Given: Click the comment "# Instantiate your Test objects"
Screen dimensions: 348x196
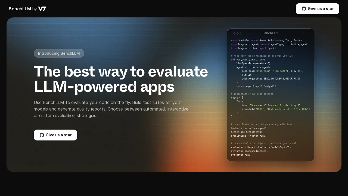Looking at the screenshot, I should (x=252, y=94).
